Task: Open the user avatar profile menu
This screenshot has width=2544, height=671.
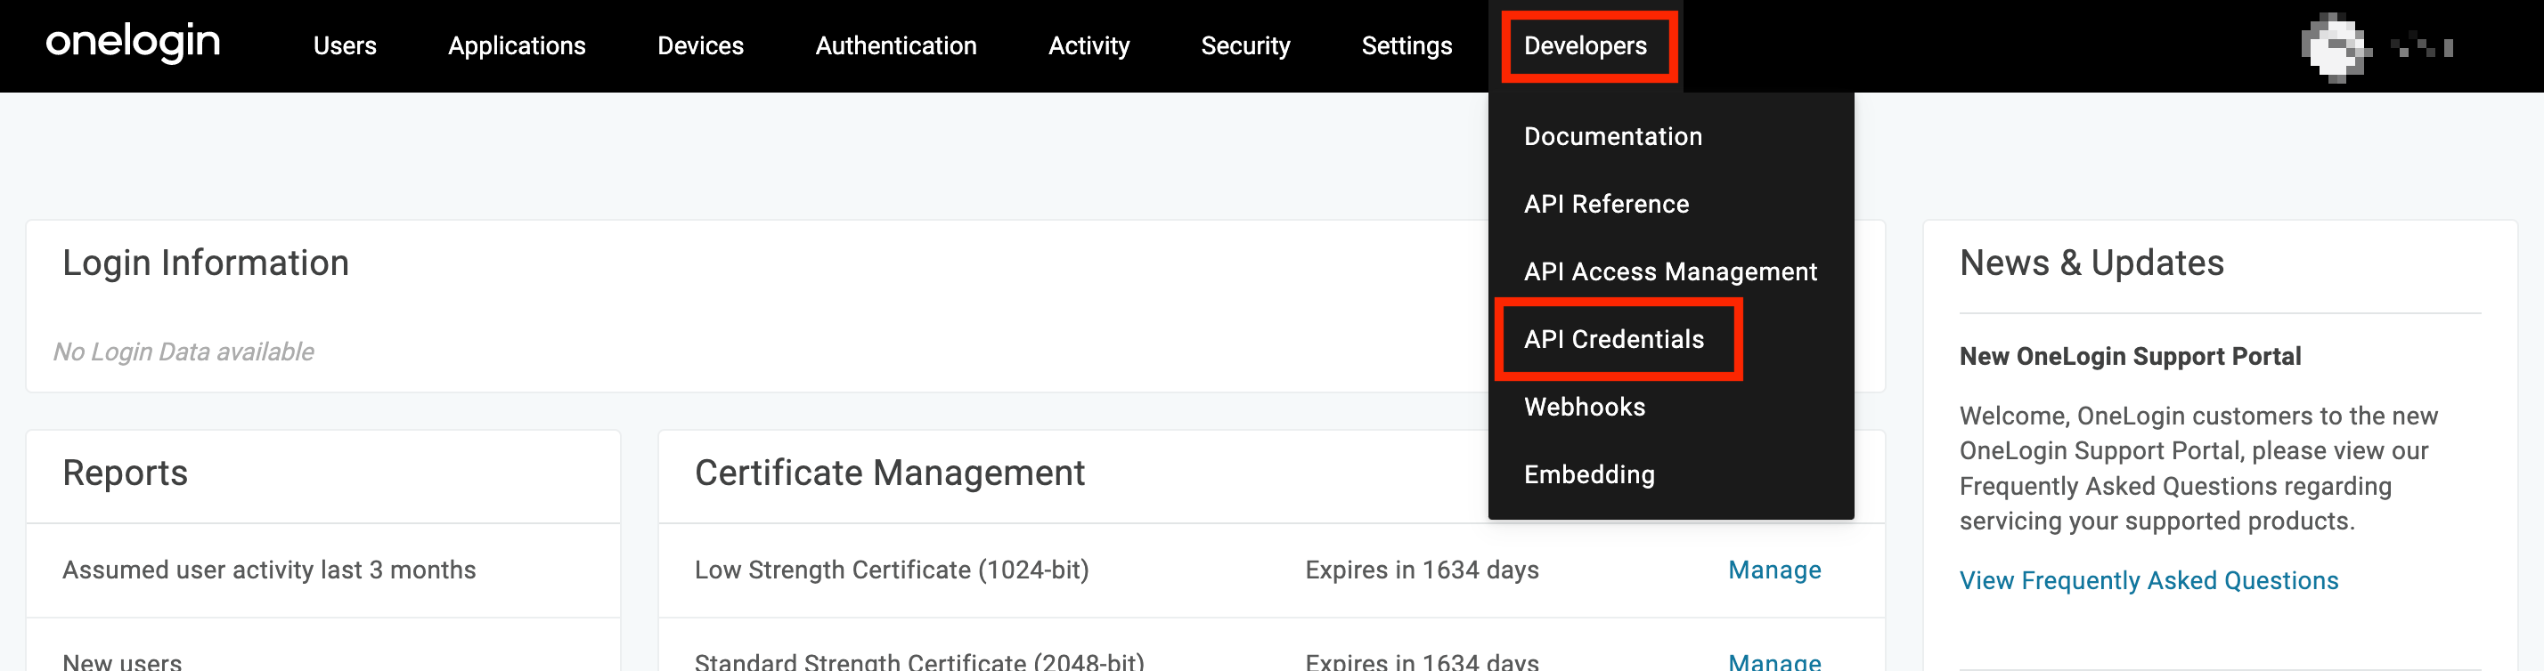Action: pyautogui.click(x=2335, y=46)
